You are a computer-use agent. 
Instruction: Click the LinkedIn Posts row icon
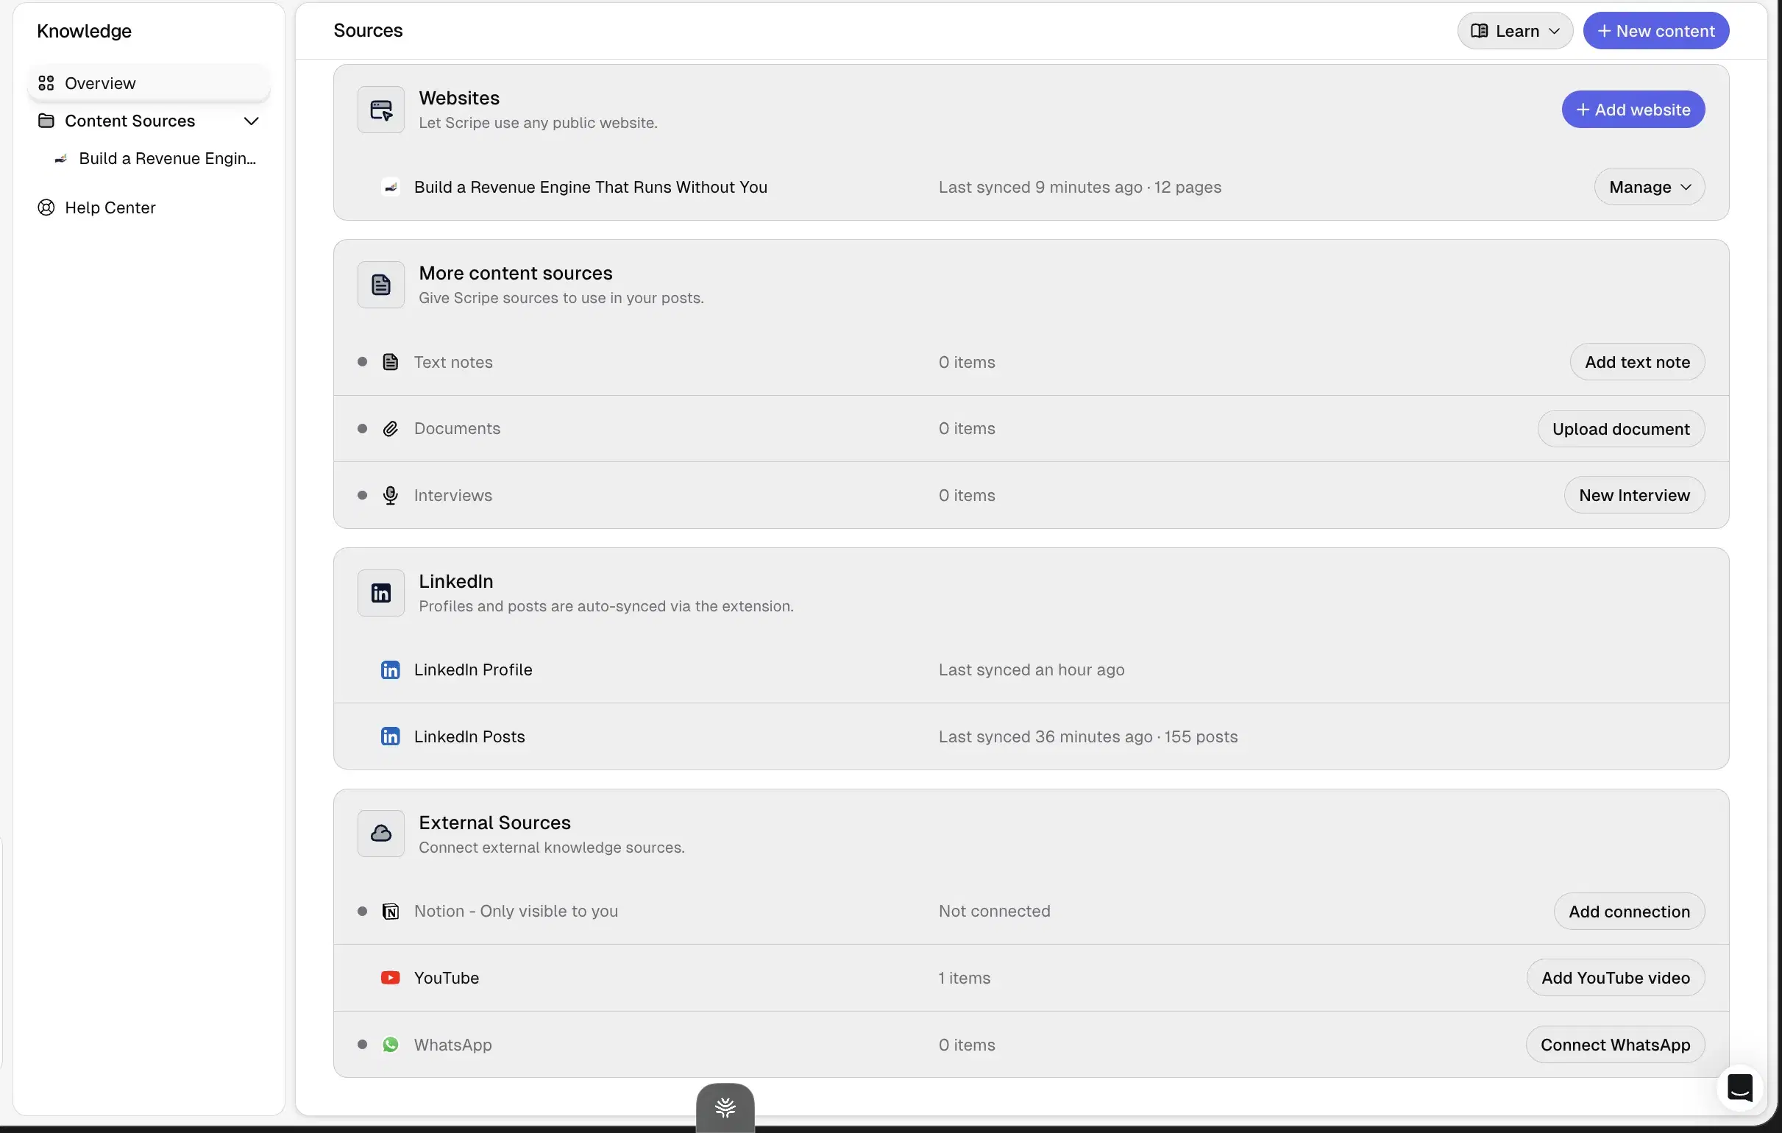pos(390,736)
